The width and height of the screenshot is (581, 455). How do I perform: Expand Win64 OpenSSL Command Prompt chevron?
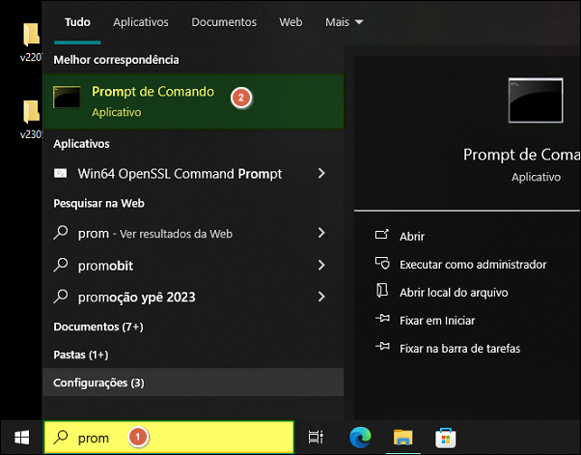click(321, 173)
